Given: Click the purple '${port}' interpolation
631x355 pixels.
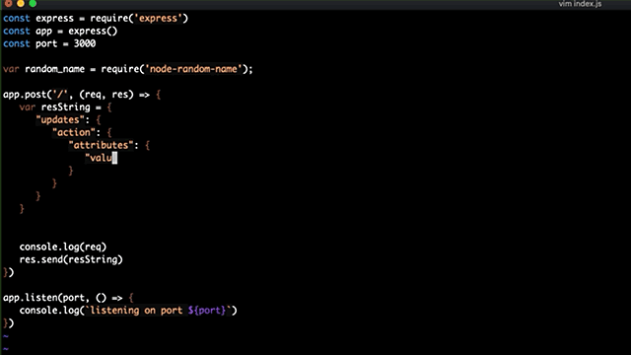Looking at the screenshot, I should point(207,311).
